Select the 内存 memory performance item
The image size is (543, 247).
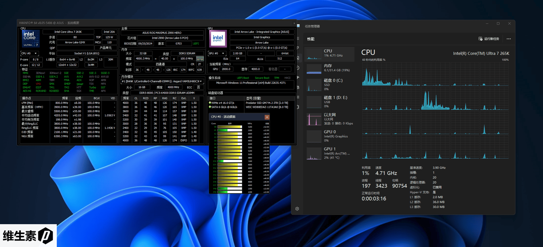click(x=330, y=68)
